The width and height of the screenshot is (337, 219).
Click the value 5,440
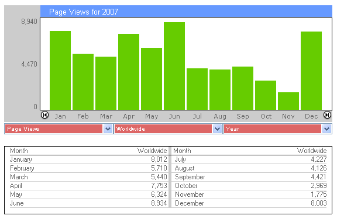(159, 177)
